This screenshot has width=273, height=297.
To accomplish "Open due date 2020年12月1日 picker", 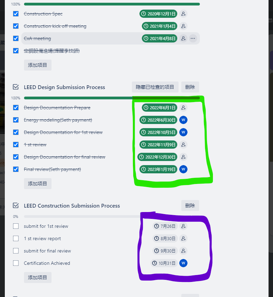I will (158, 14).
